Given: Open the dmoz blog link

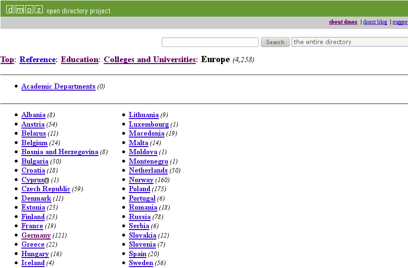Looking at the screenshot, I should (375, 22).
